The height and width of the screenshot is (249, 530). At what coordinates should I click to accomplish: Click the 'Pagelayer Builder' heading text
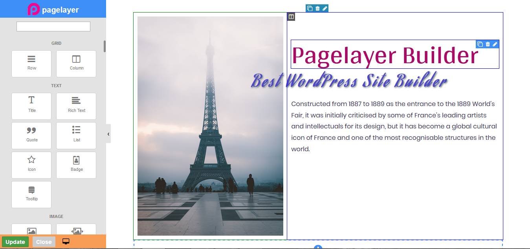[x=385, y=55]
